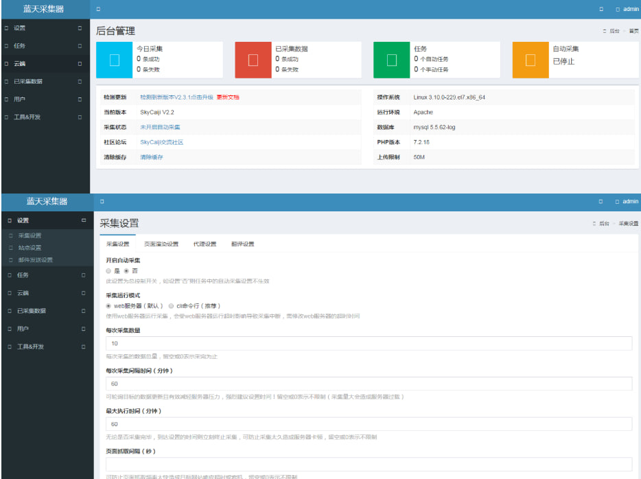The image size is (641, 479).
Task: Click the breadcrumb icon before 后台 on the dashboard
Action: pos(604,31)
